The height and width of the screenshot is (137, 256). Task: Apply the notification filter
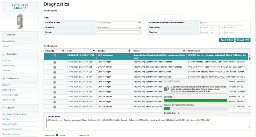(x=227, y=40)
